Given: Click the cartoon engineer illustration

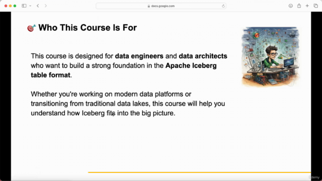Looking at the screenshot, I should tap(271, 57).
